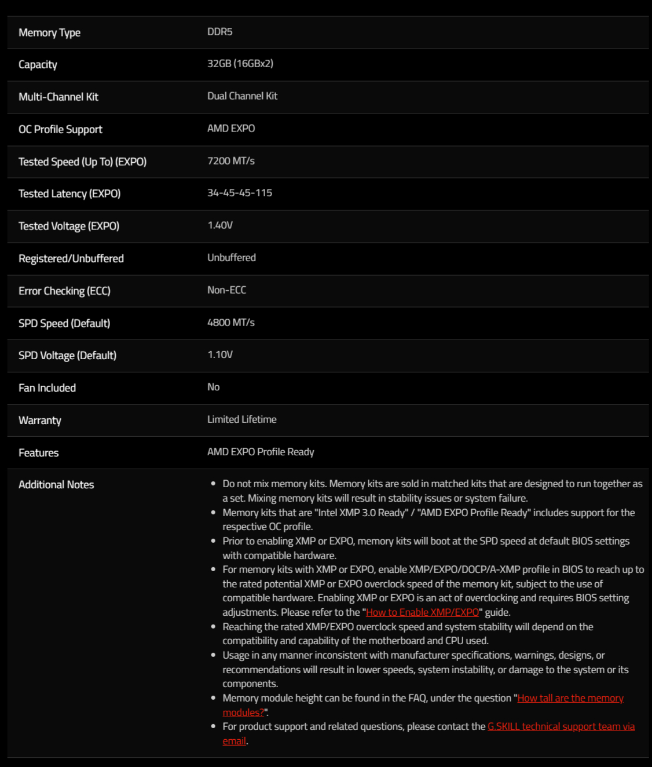Viewport: 652px width, 767px height.
Task: Click the 32GB (16GBx2) capacity value
Action: (x=240, y=64)
